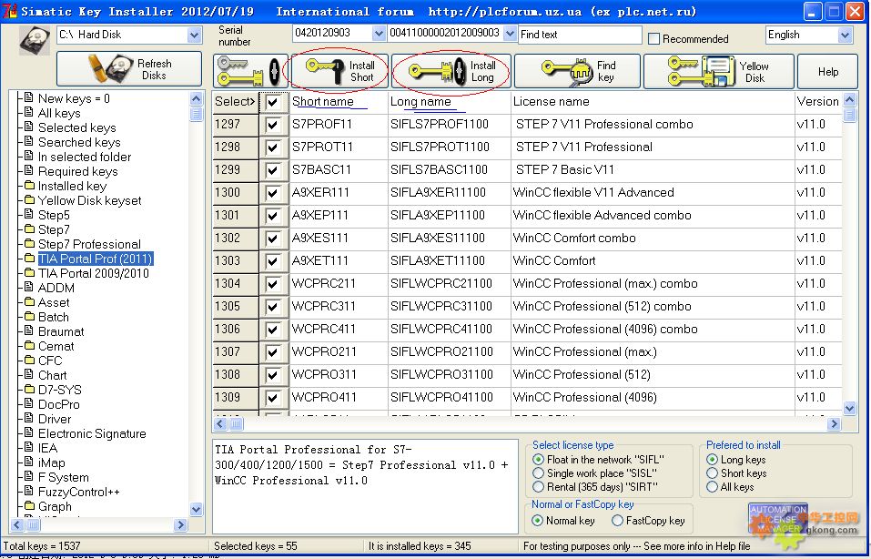Click the two-keys install button
The width and height of the screenshot is (871, 559).
[250, 71]
